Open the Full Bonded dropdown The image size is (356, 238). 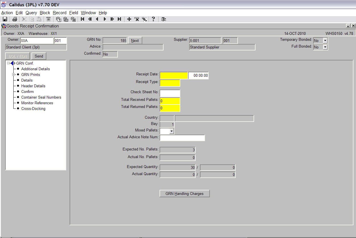(325, 47)
